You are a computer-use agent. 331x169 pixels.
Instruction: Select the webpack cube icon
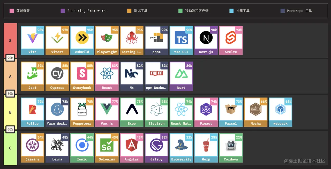281,110
